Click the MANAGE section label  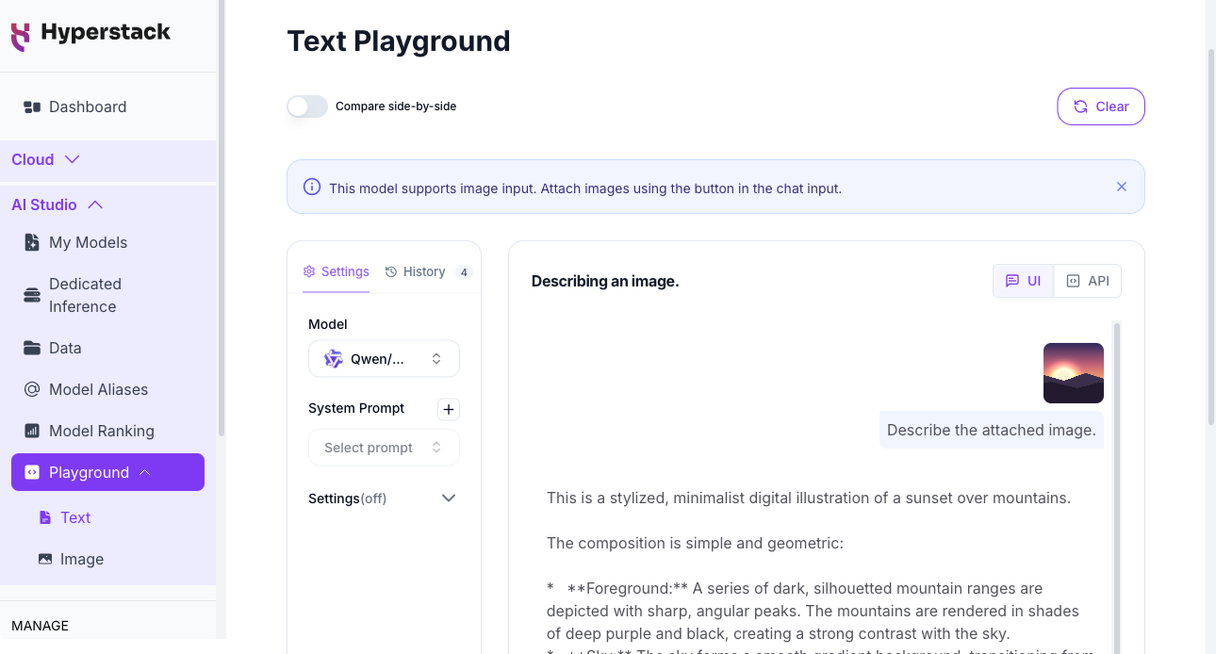40,626
